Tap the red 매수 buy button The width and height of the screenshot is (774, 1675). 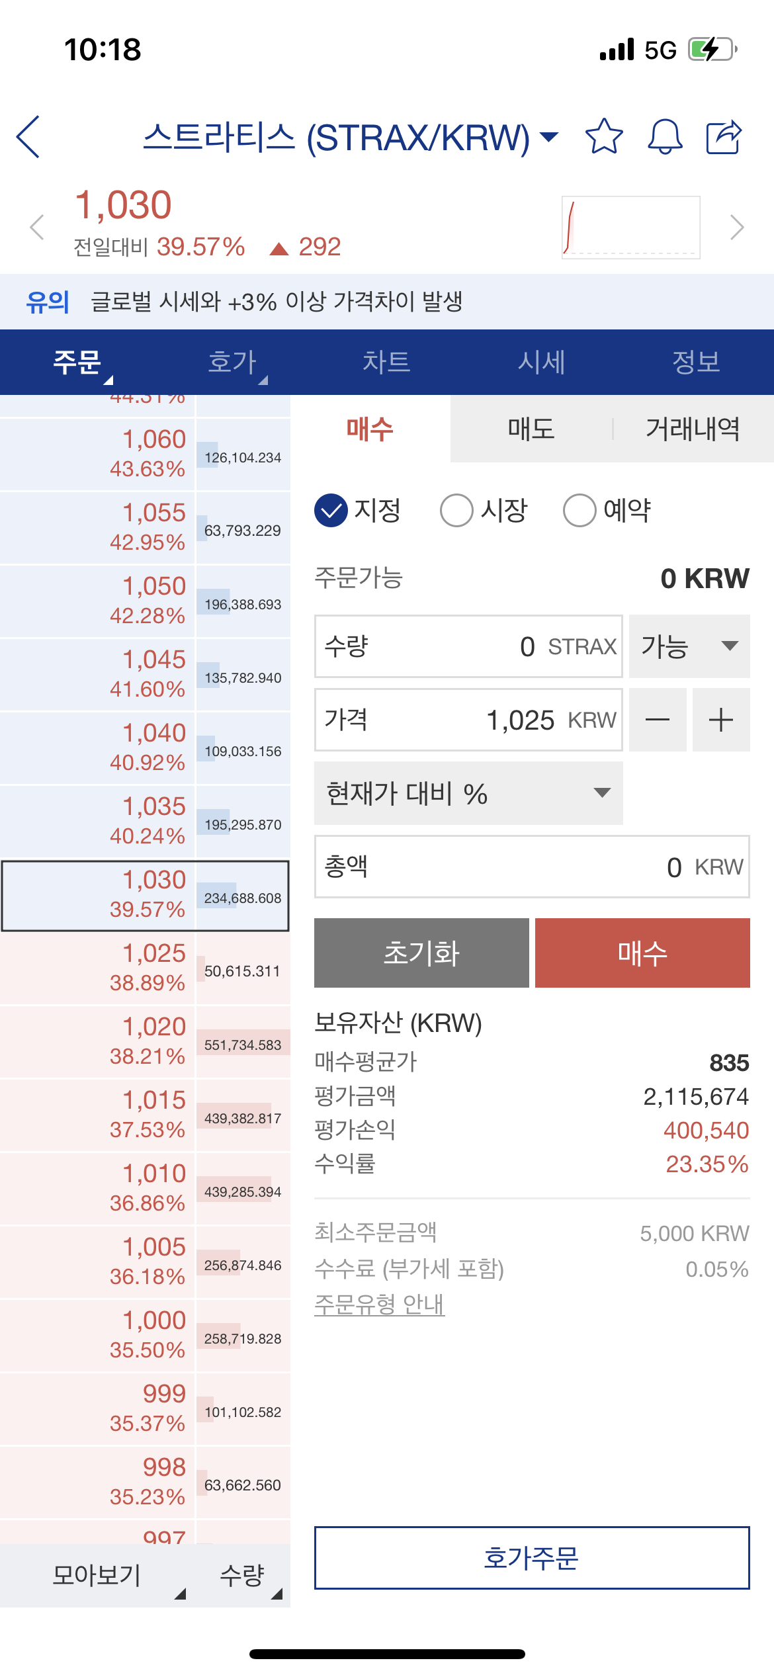(642, 953)
